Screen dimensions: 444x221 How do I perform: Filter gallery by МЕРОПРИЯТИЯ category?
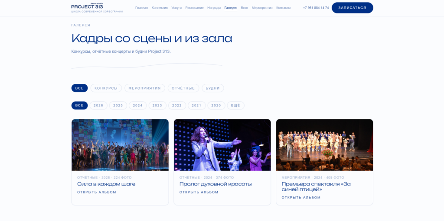coord(145,88)
